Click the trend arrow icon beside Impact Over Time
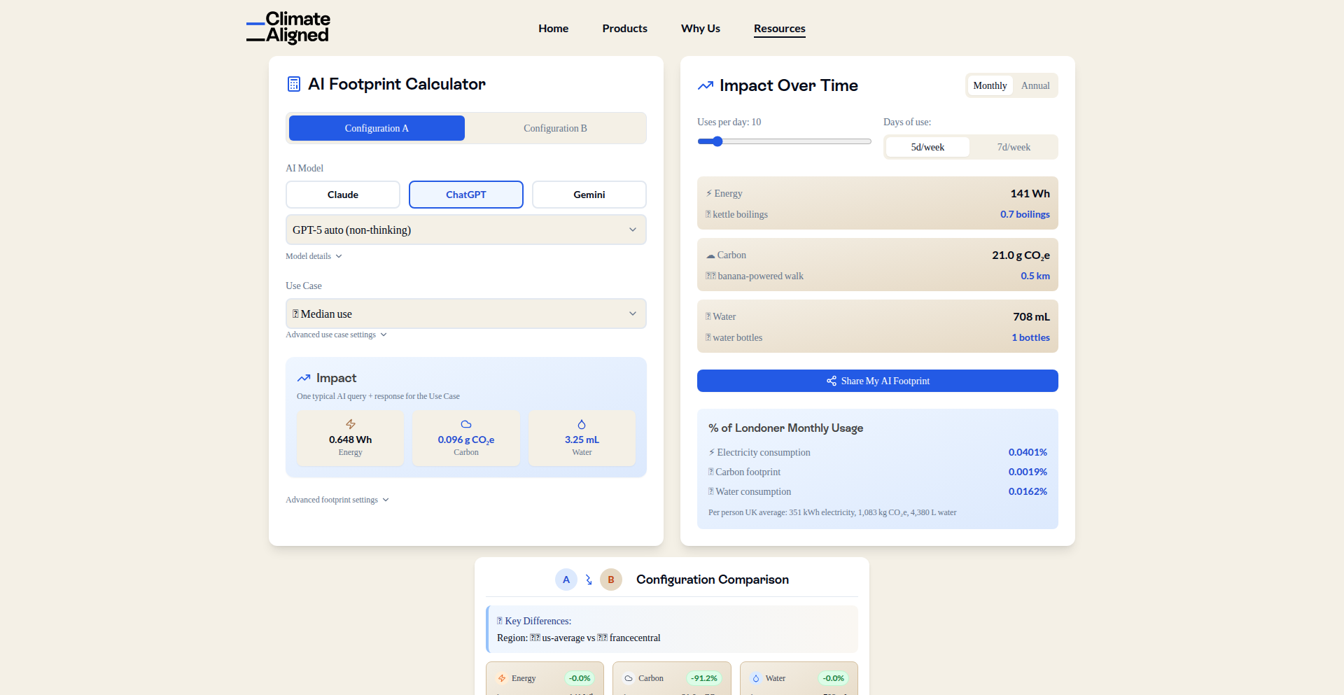 tap(706, 85)
